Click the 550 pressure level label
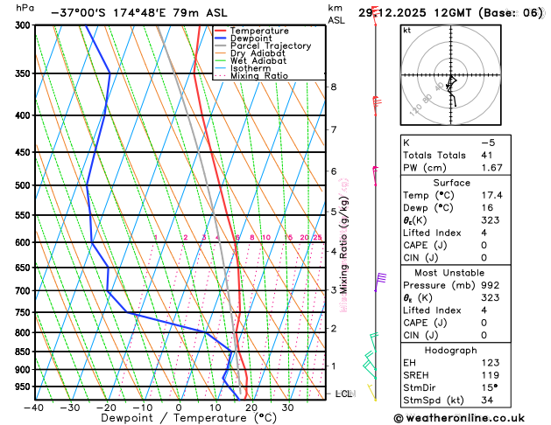The height and width of the screenshot is (425, 551). [22, 215]
